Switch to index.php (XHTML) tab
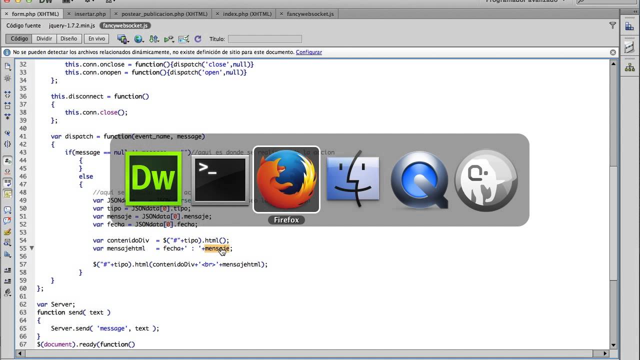The image size is (640, 360). [x=243, y=14]
